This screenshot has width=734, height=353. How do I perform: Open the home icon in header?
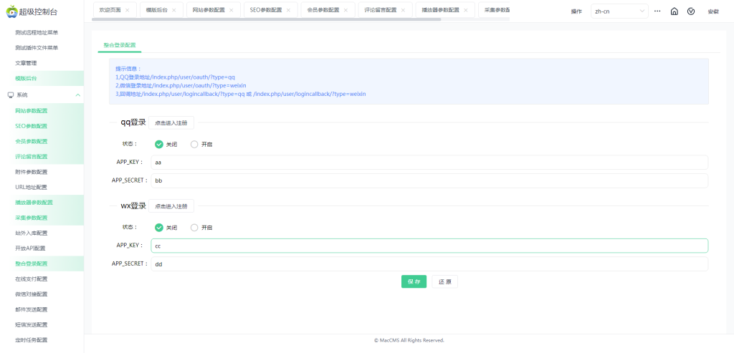coord(674,11)
